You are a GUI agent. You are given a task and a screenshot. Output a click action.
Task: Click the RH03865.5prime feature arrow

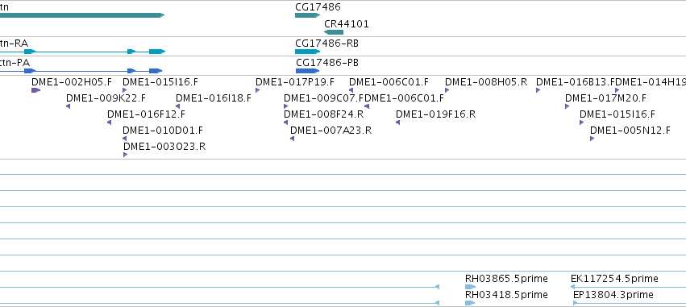point(470,287)
